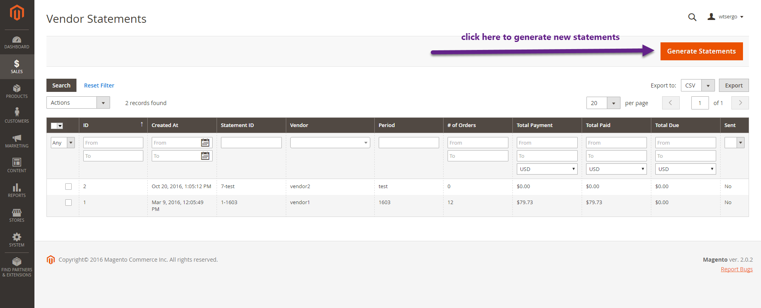Select checkbox for statement 7-test

coord(68,187)
